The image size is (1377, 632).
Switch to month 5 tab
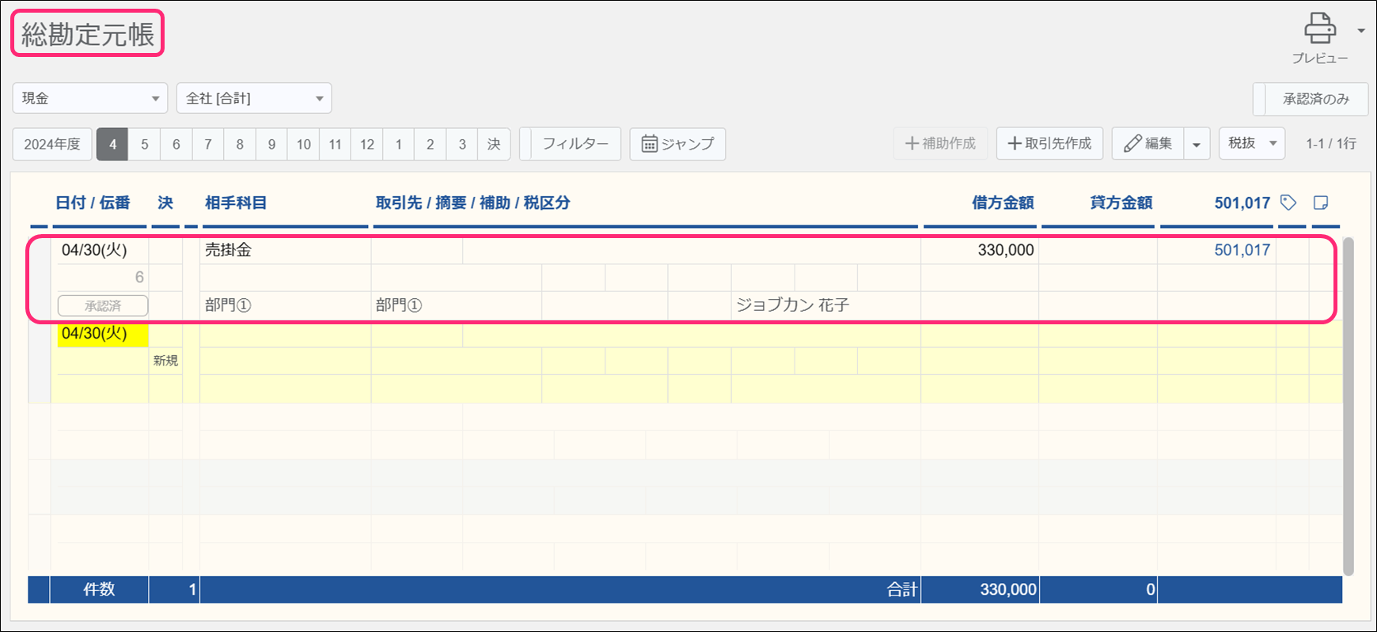pos(144,145)
